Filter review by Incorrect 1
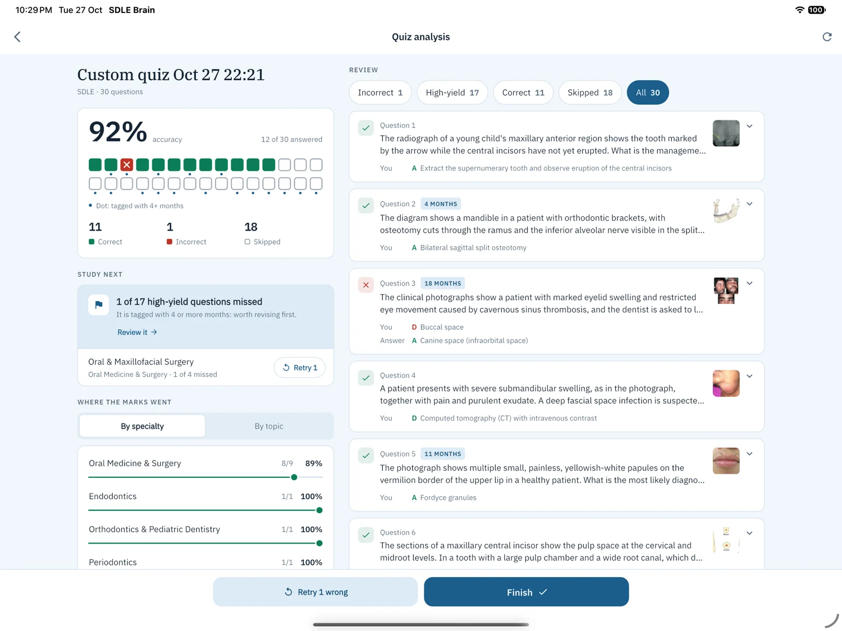 (380, 93)
